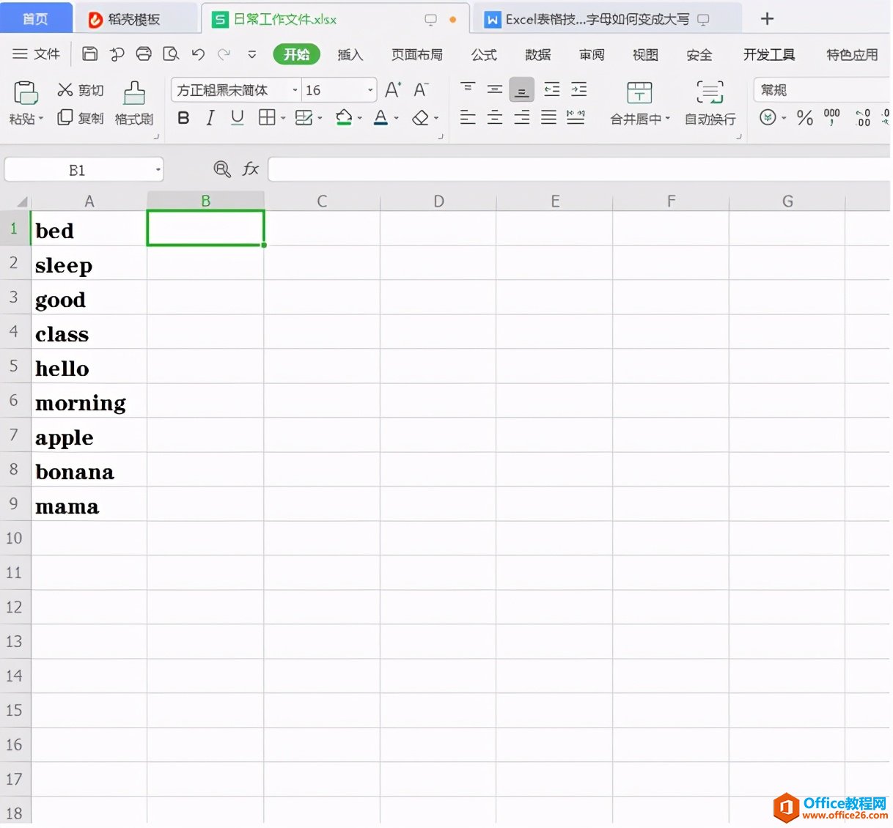Viewport: 893px width, 828px height.
Task: Click the fill color bucket icon
Action: [x=344, y=118]
